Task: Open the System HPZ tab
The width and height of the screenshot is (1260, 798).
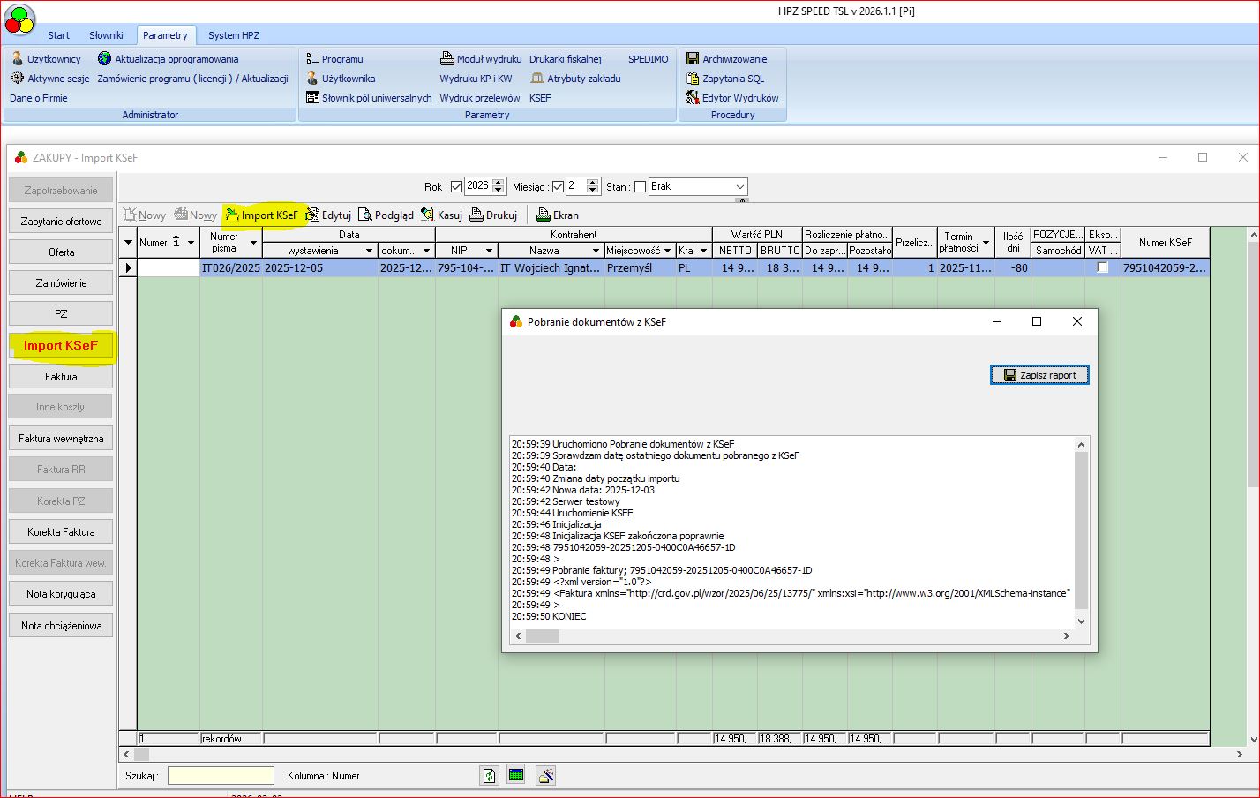Action: 233,35
